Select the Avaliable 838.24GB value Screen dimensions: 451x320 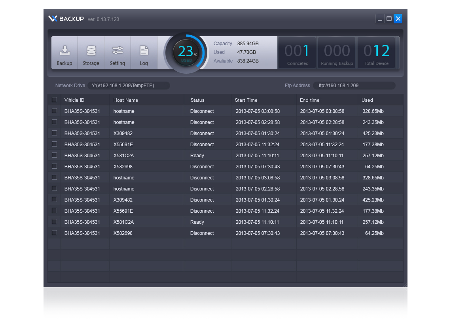(248, 61)
